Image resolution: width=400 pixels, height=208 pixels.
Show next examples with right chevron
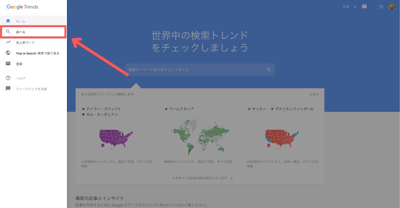[232, 178]
